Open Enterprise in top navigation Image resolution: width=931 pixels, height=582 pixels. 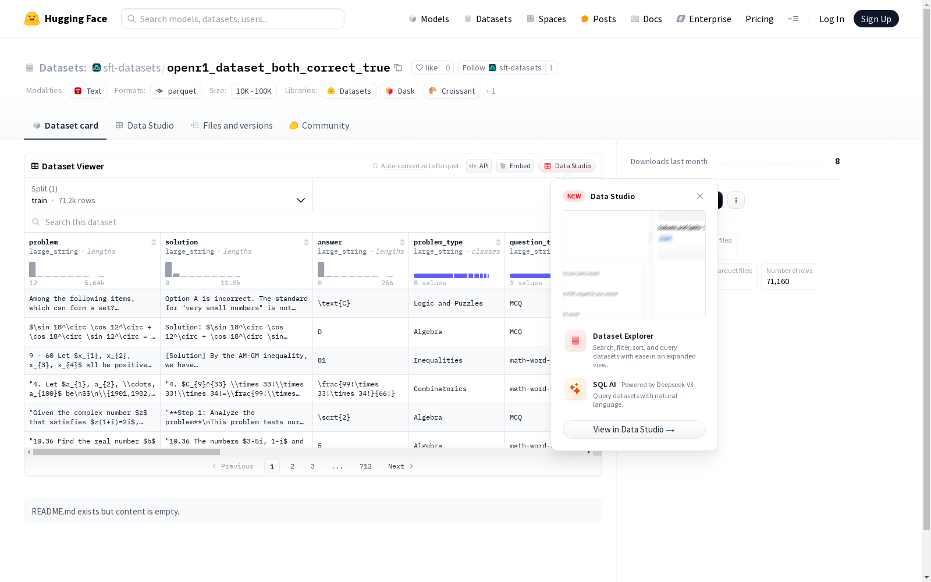(704, 19)
